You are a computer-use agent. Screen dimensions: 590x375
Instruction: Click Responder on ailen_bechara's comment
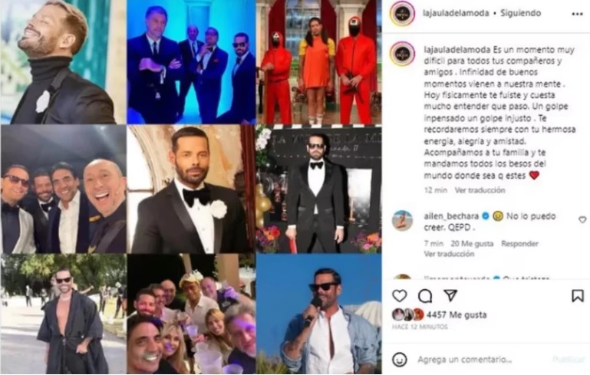point(519,244)
